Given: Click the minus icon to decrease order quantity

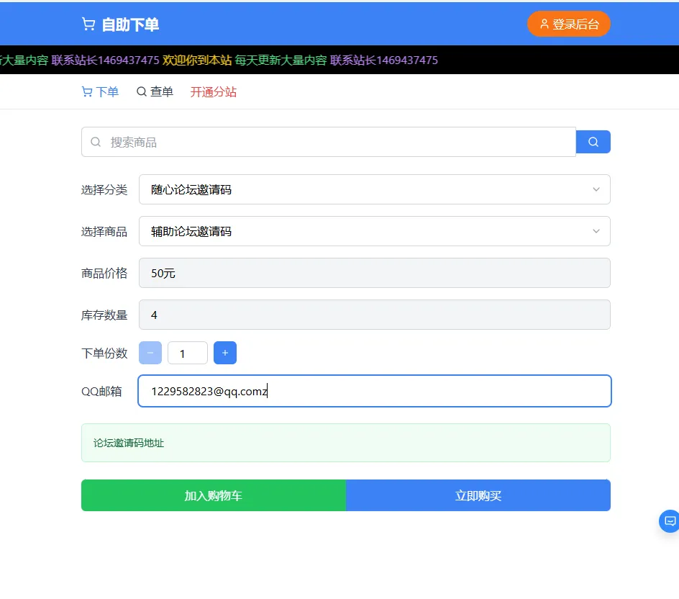Looking at the screenshot, I should [150, 353].
